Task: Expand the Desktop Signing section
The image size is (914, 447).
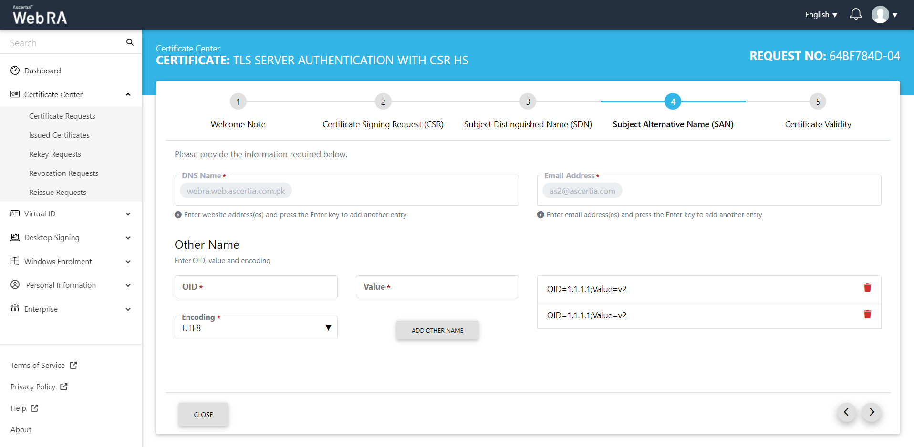Action: coord(128,238)
